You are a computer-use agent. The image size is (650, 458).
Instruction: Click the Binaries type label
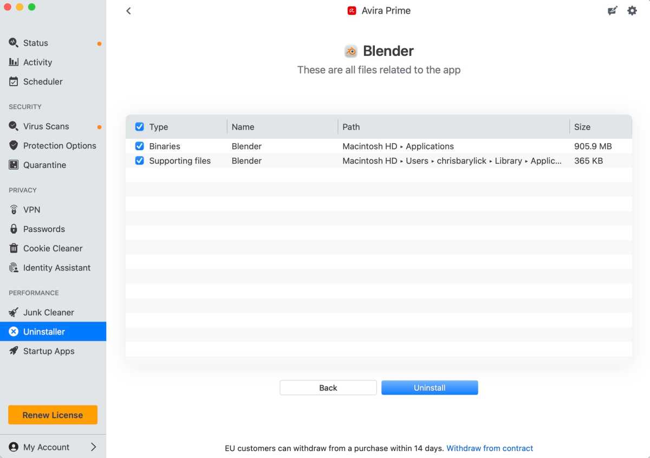tap(165, 146)
